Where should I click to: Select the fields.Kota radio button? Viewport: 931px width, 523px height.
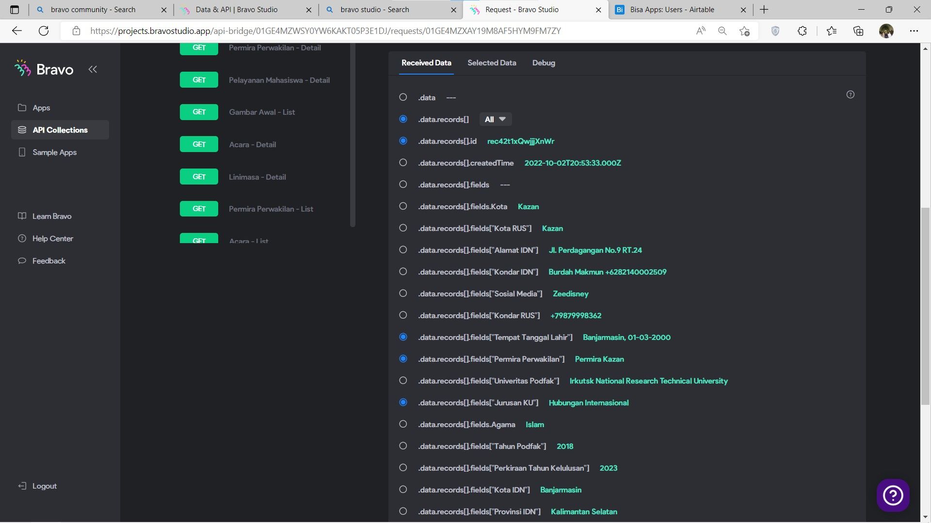pyautogui.click(x=403, y=206)
